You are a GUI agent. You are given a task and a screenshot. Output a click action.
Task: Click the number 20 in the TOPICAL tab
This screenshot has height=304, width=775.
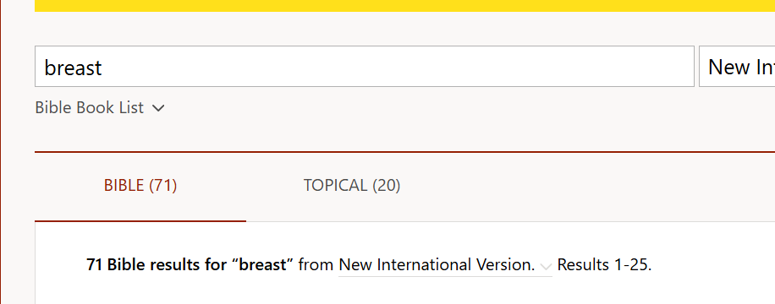pyautogui.click(x=386, y=186)
